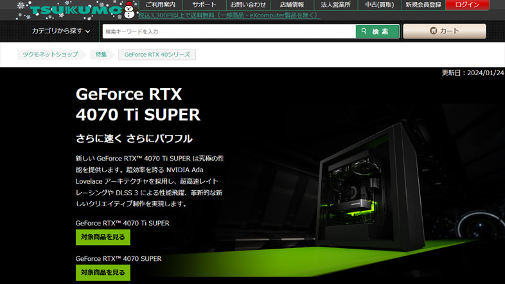This screenshot has width=505, height=284.
Task: View products for RTX 4070 SUPER
Action: (103, 272)
